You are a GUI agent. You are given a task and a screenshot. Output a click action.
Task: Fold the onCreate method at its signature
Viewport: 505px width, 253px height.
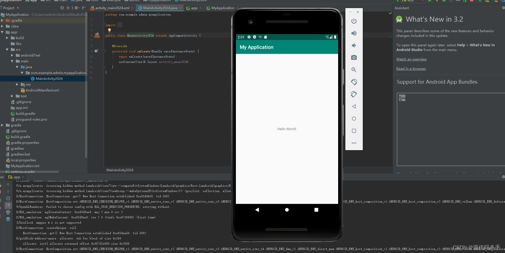pyautogui.click(x=104, y=51)
